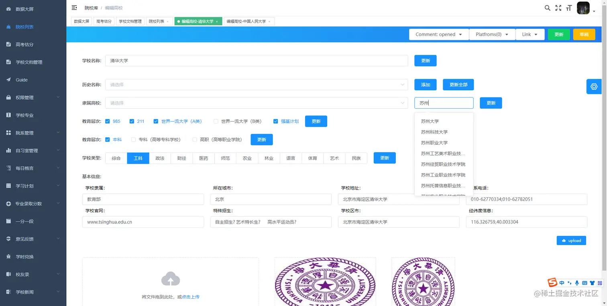
Task: Select 医药 school type
Action: tap(204, 158)
